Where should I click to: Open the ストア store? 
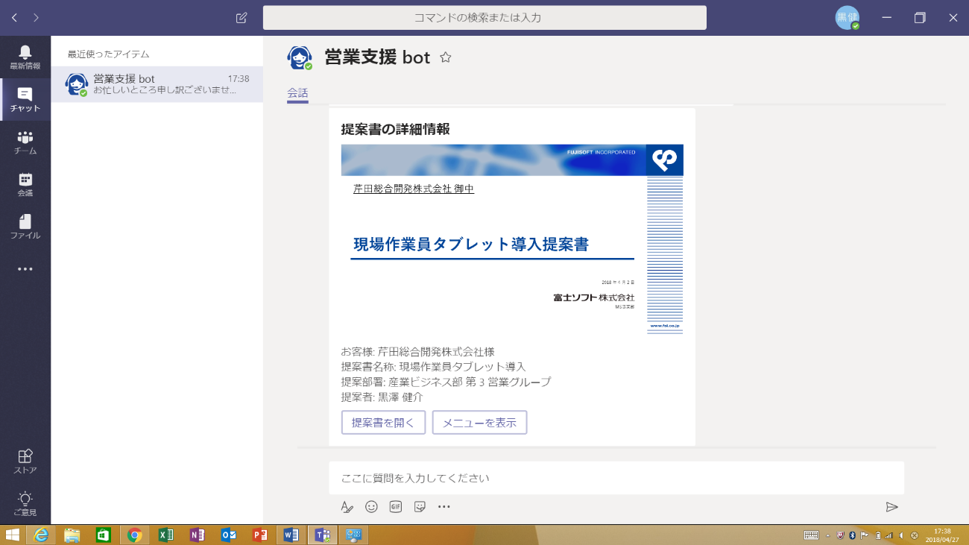(25, 461)
